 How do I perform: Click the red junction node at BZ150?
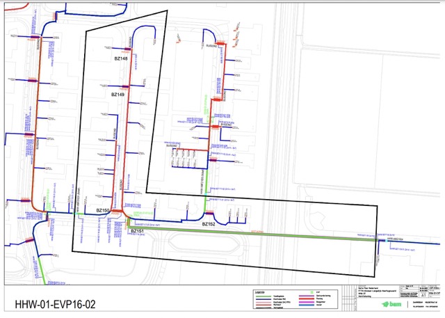click(x=118, y=211)
